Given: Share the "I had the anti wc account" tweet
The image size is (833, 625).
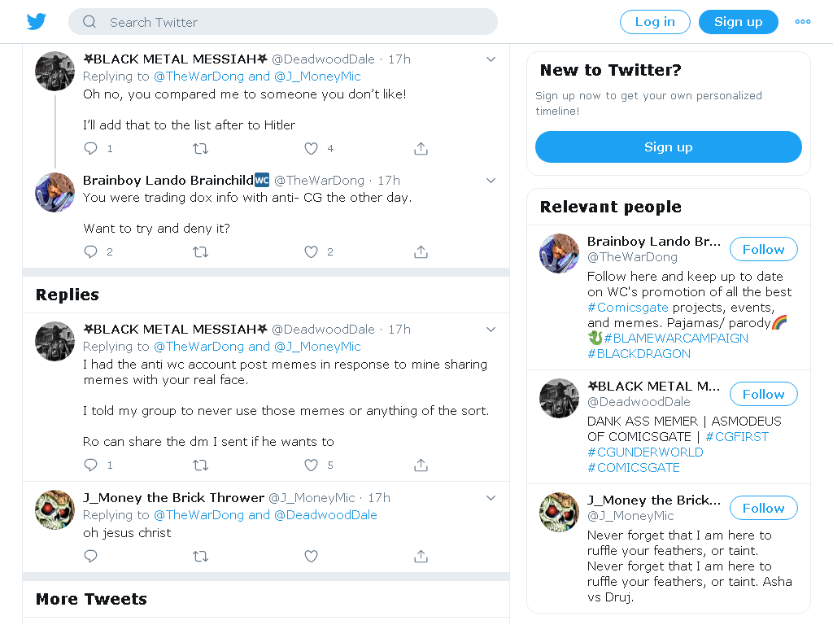Looking at the screenshot, I should pos(421,465).
